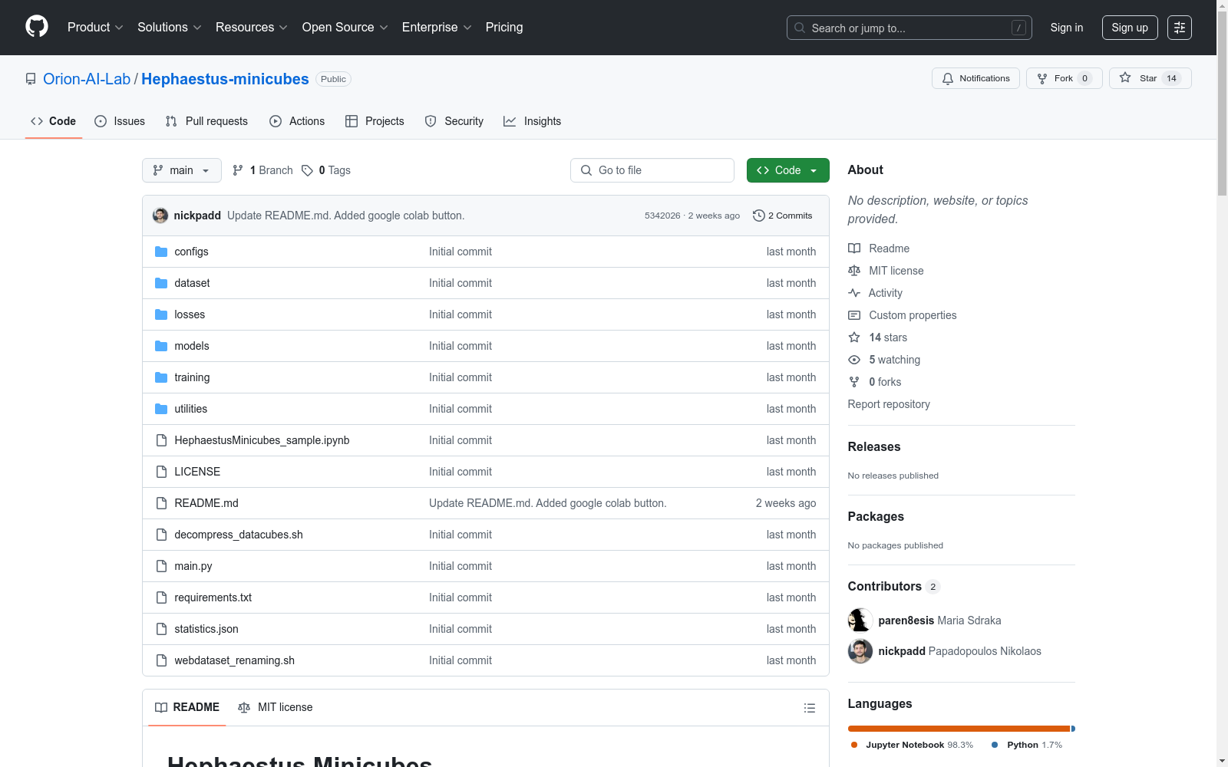The image size is (1228, 767).
Task: Click the fork icon beside 0 forks
Action: coord(854,382)
